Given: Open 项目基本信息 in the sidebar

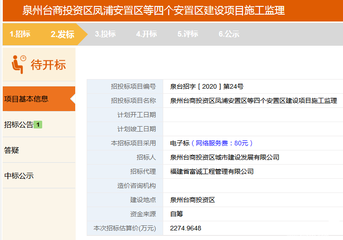Looking at the screenshot, I should point(39,99).
